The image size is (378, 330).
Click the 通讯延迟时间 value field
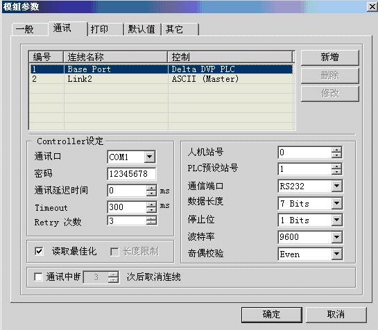coord(127,191)
